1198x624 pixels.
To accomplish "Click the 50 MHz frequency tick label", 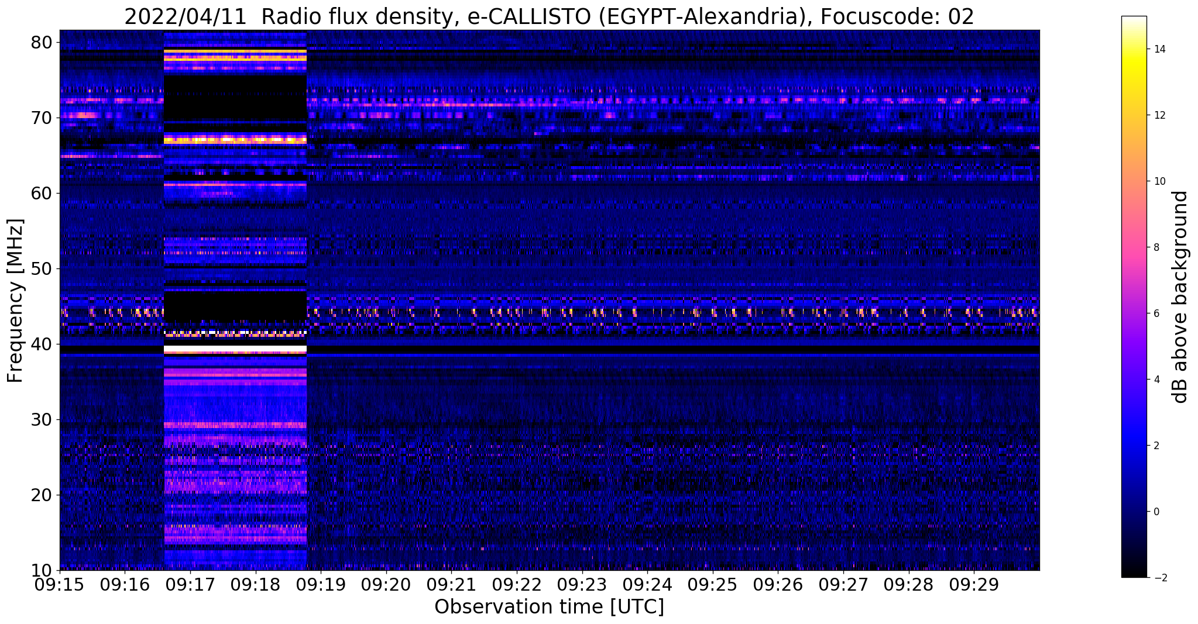I will (x=41, y=268).
